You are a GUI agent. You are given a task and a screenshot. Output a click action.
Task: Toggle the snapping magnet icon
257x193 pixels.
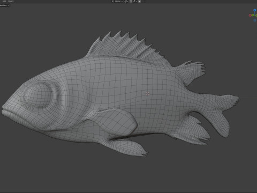click(131, 1)
